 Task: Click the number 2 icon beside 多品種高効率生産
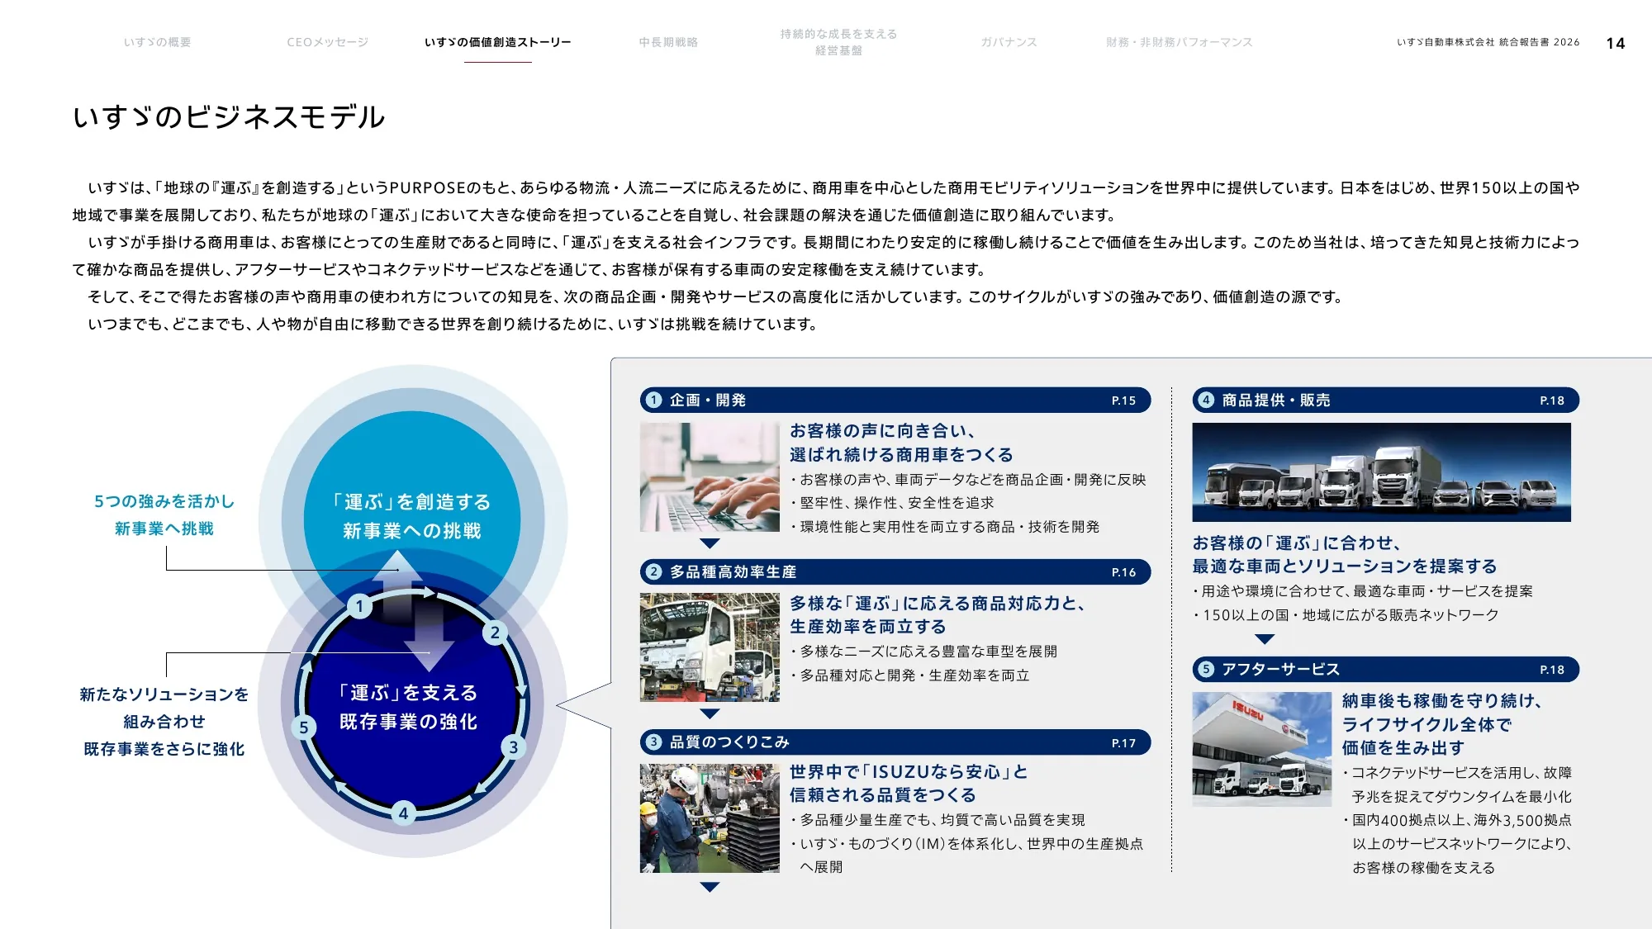653,571
